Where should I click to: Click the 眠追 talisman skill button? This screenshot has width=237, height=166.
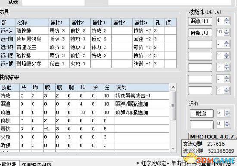click(202, 114)
